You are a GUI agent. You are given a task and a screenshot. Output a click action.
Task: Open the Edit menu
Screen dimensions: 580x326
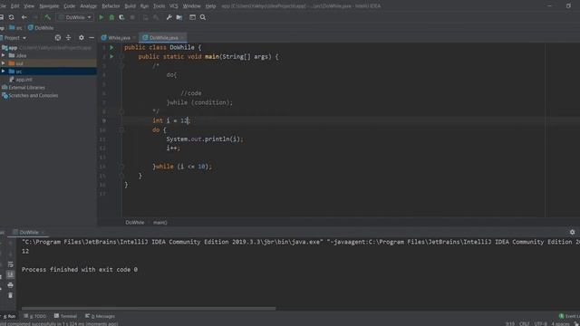pyautogui.click(x=14, y=6)
